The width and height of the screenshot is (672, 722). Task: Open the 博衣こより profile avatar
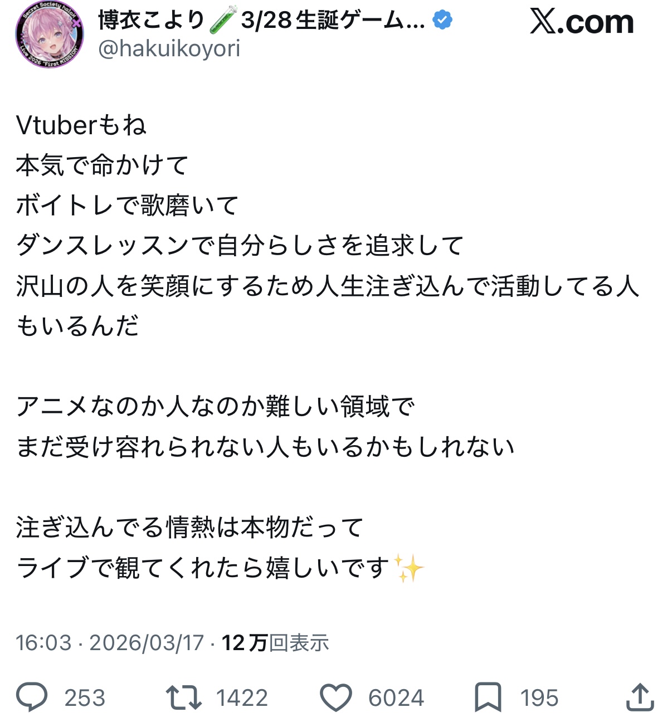click(x=49, y=35)
